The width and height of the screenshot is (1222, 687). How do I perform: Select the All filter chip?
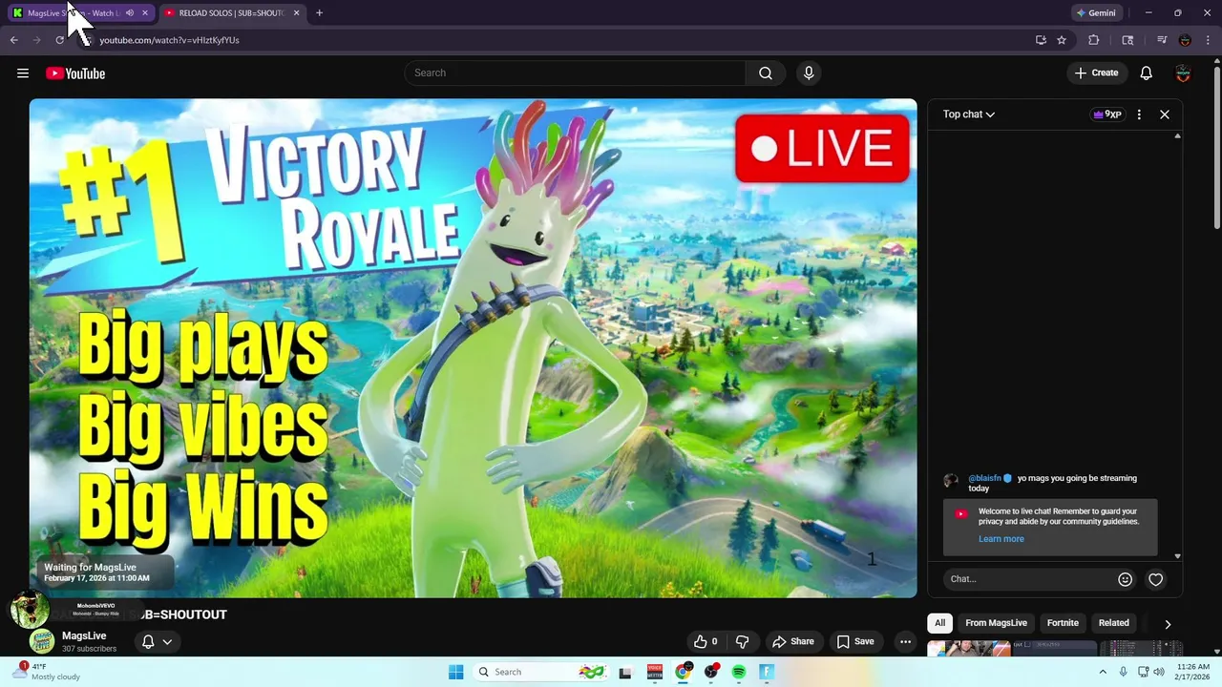point(939,623)
